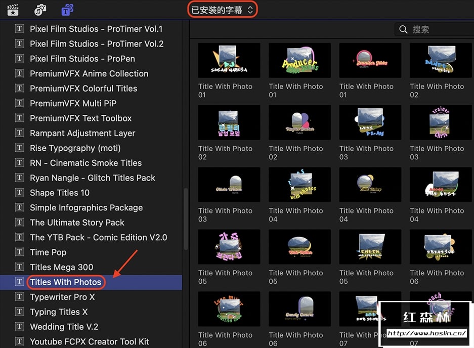Viewport: 474px width, 348px height.
Task: Select the 'with photos' title thumbnail
Action: (x=299, y=185)
